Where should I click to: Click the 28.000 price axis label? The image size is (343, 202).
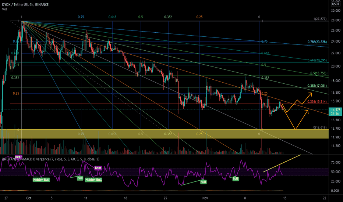pos(336,20)
